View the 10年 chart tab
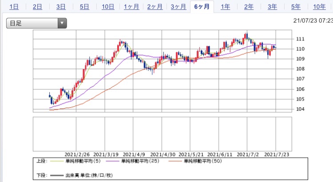This screenshot has height=182, width=333. [x=319, y=7]
